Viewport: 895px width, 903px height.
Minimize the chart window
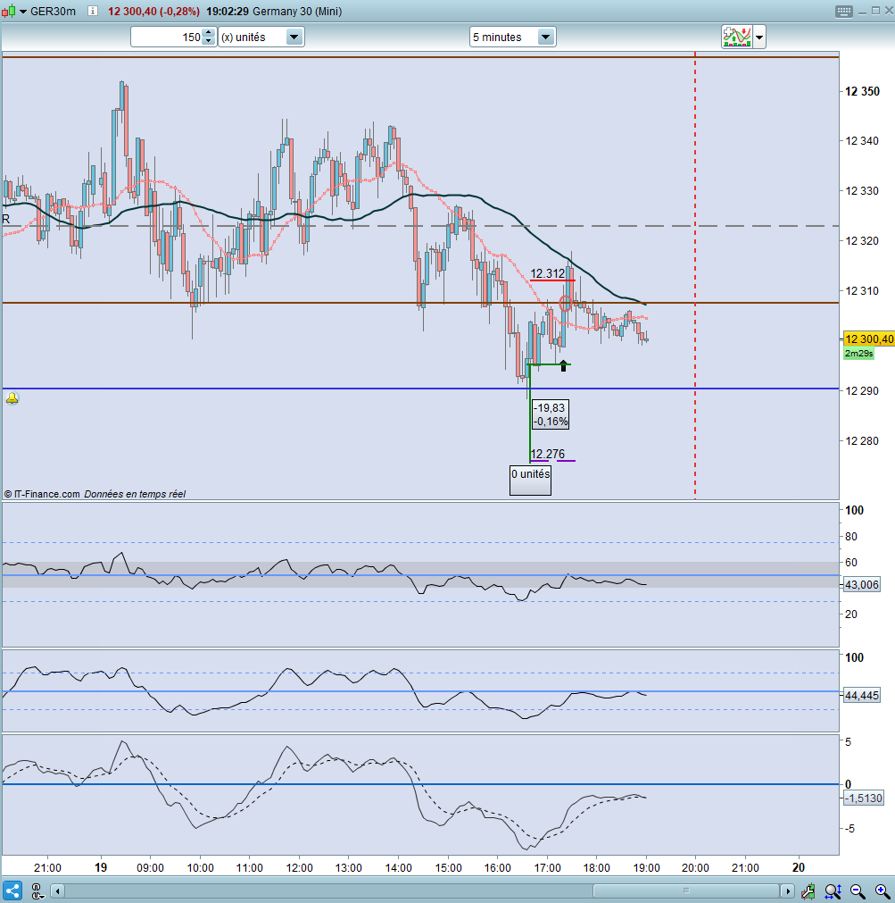pos(862,12)
